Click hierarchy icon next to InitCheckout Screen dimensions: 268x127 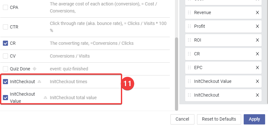[39, 82]
